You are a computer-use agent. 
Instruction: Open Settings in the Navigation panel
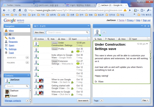coord(13,49)
